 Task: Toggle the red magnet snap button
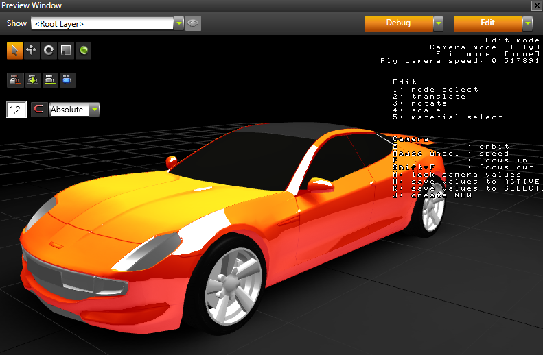[x=39, y=110]
